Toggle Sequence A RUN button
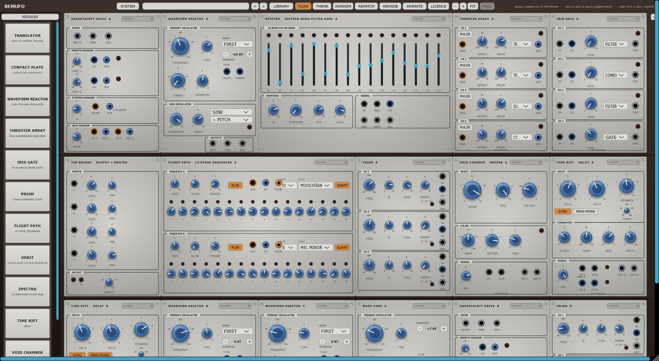 [235, 185]
